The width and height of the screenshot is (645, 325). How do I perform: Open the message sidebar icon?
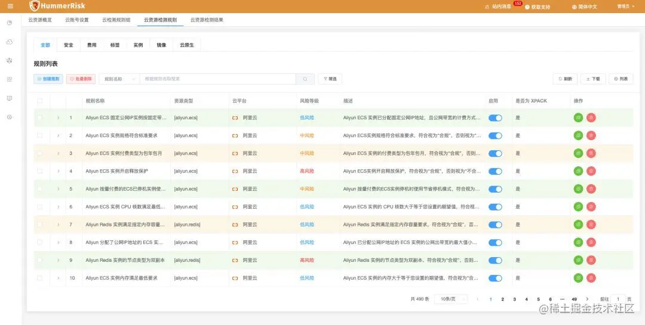pos(10,98)
